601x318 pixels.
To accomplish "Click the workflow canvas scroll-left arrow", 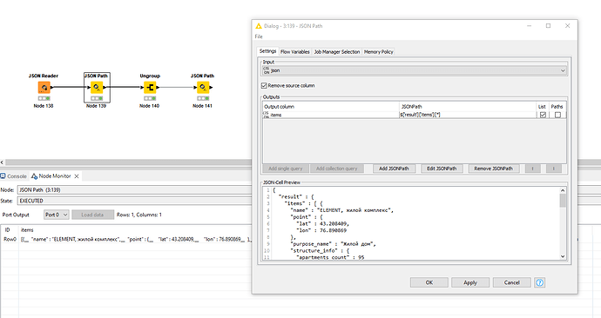I will [3, 162].
